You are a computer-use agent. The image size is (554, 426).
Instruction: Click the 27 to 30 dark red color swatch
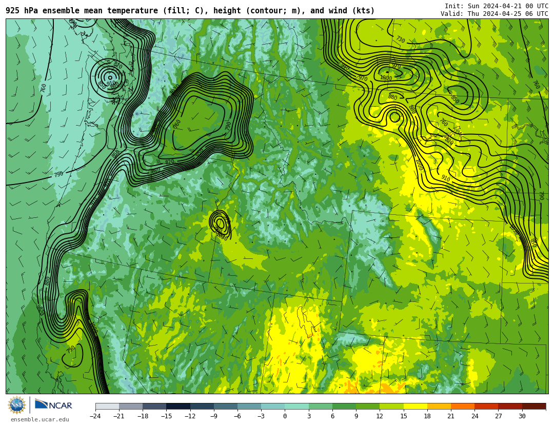[510, 406]
